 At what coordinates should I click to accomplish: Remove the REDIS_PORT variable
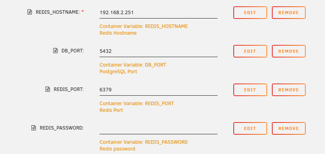tap(289, 90)
